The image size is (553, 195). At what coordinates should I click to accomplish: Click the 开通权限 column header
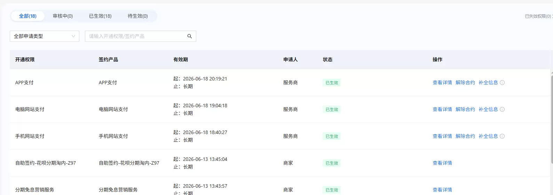coord(25,60)
